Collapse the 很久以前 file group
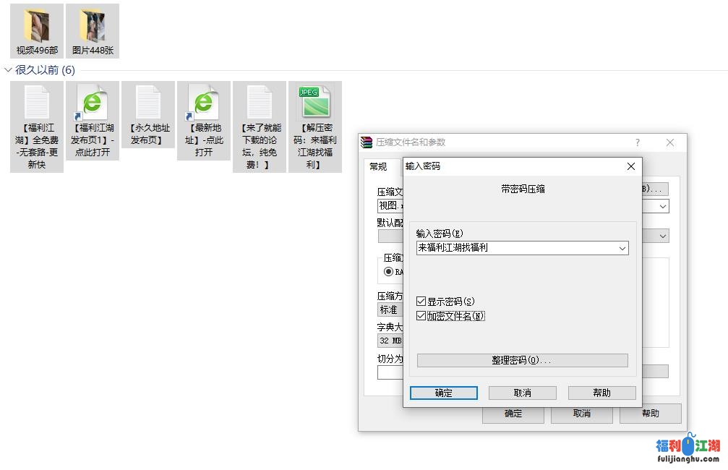728x470 pixels. (8, 70)
